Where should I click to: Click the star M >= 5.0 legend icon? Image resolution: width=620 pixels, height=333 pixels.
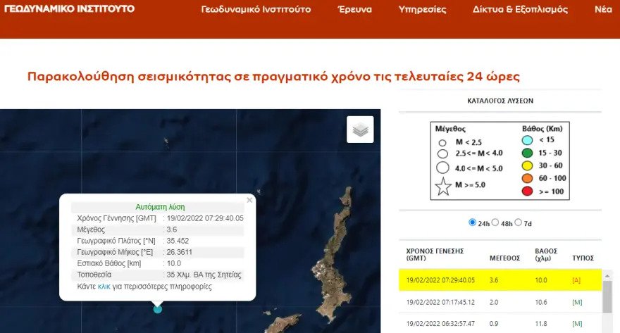[x=443, y=187]
